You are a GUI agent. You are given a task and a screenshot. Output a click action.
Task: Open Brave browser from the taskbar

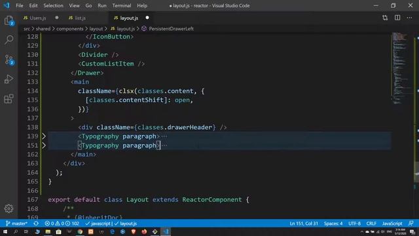click(x=134, y=231)
